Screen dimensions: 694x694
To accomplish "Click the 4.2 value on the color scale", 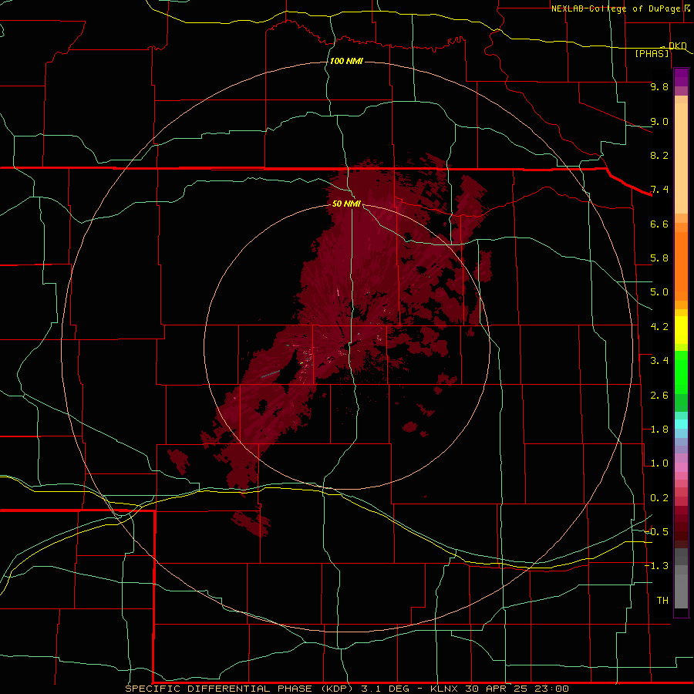I will pyautogui.click(x=659, y=327).
